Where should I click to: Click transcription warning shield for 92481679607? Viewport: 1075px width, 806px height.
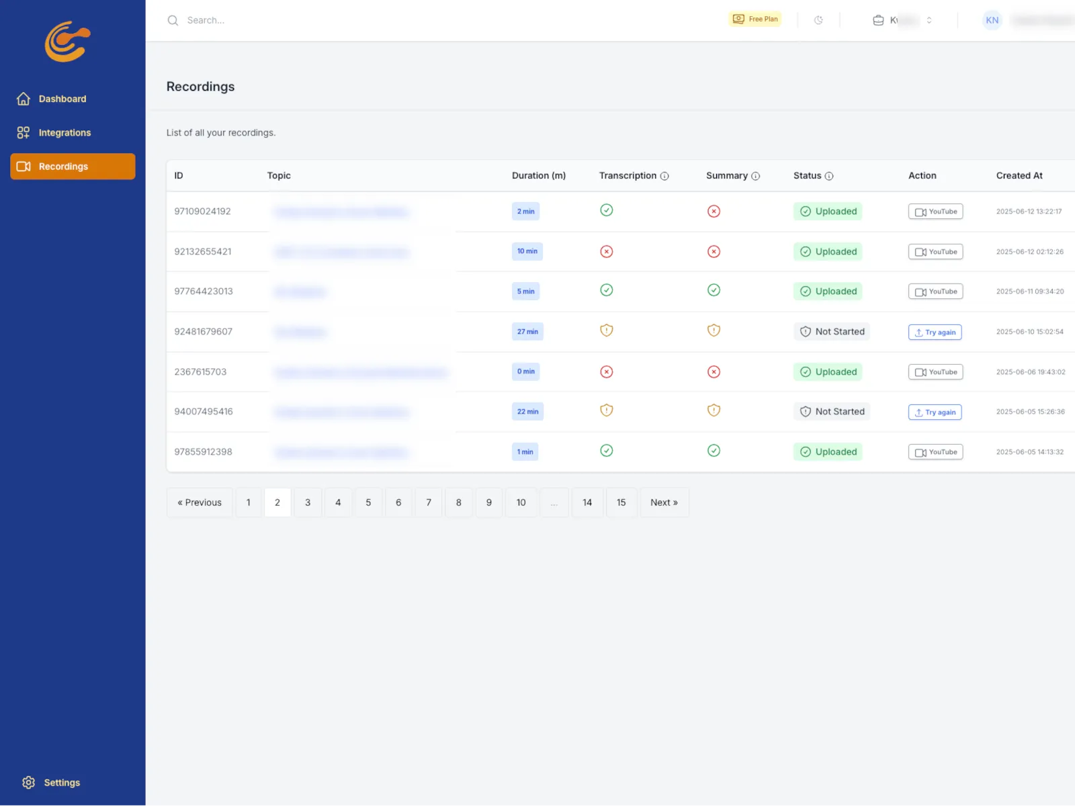click(x=607, y=330)
